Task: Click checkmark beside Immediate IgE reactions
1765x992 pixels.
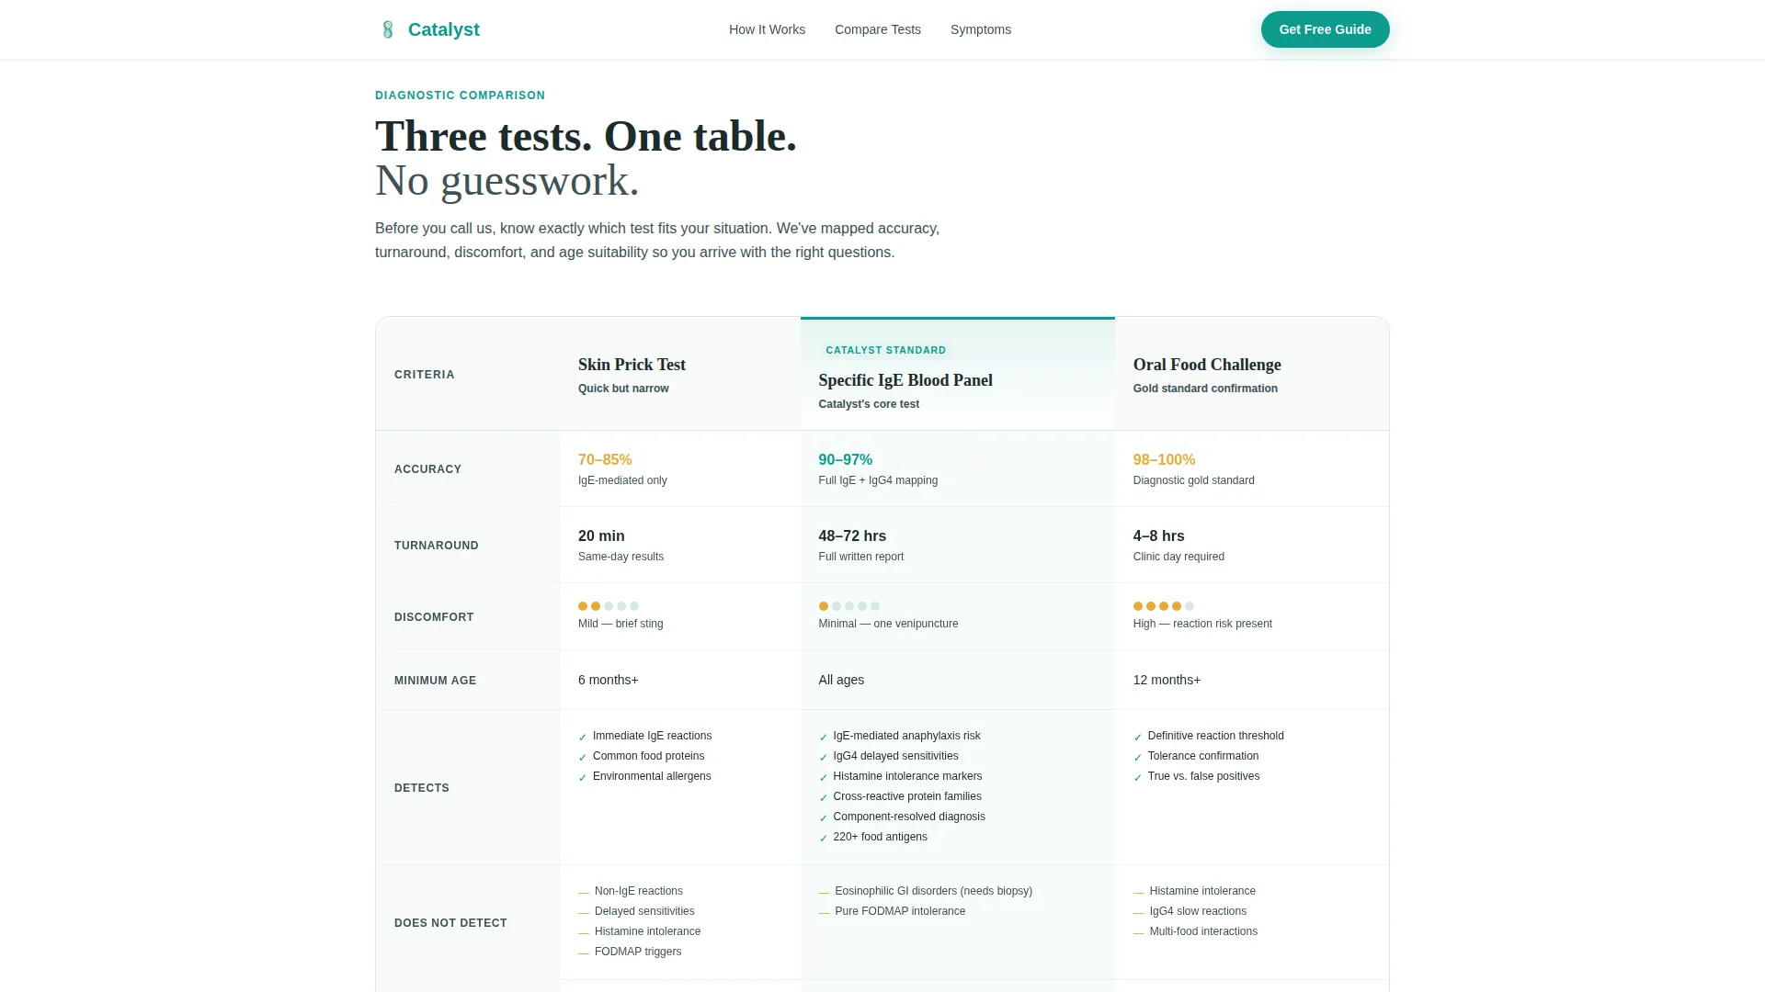Action: coord(582,737)
